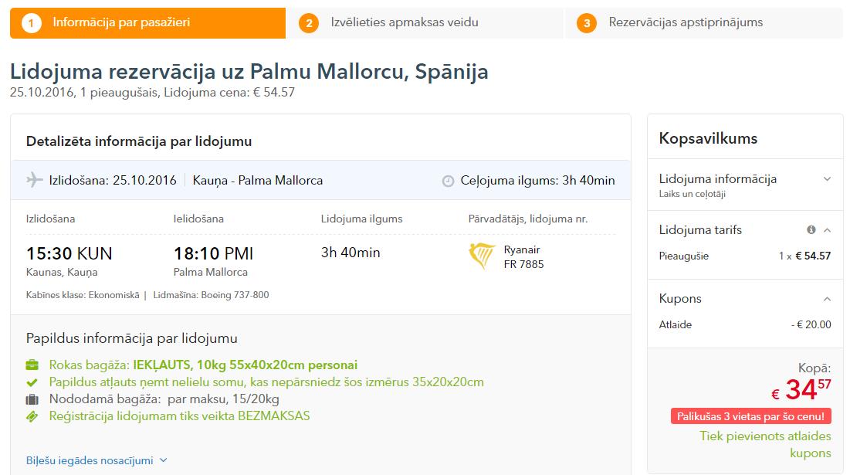Click the Kopsavilkums panel heading
The image size is (850, 475).
708,138
